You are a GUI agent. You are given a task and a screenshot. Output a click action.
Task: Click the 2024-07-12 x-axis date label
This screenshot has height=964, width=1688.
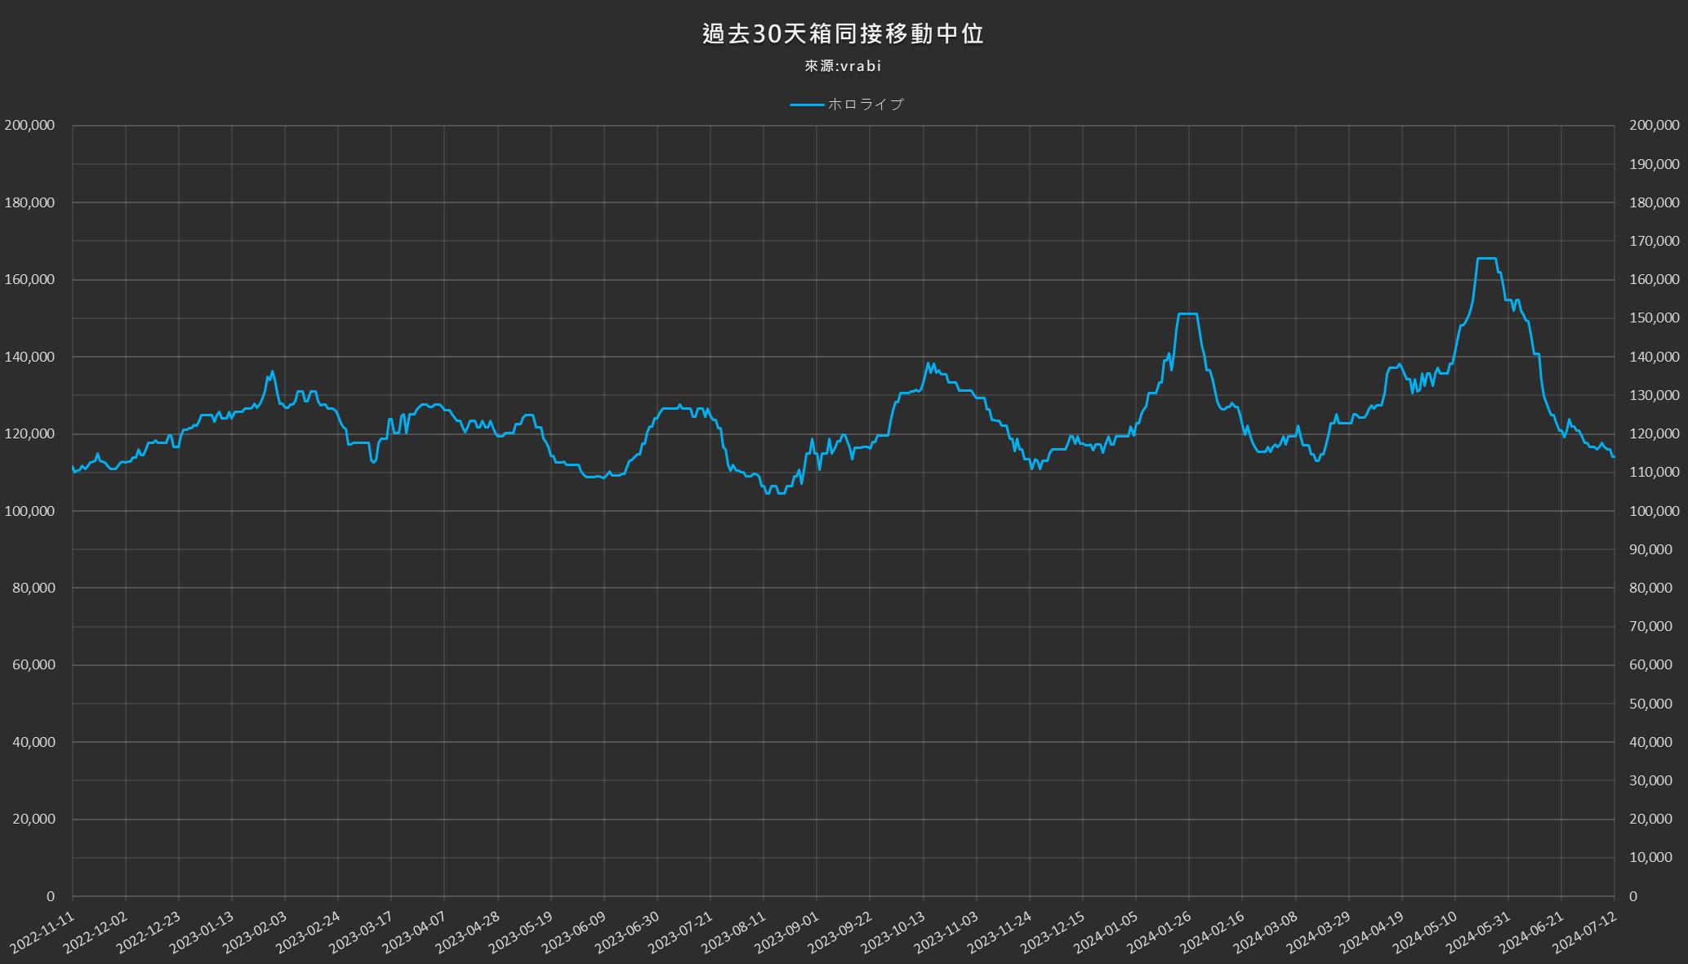click(1585, 932)
